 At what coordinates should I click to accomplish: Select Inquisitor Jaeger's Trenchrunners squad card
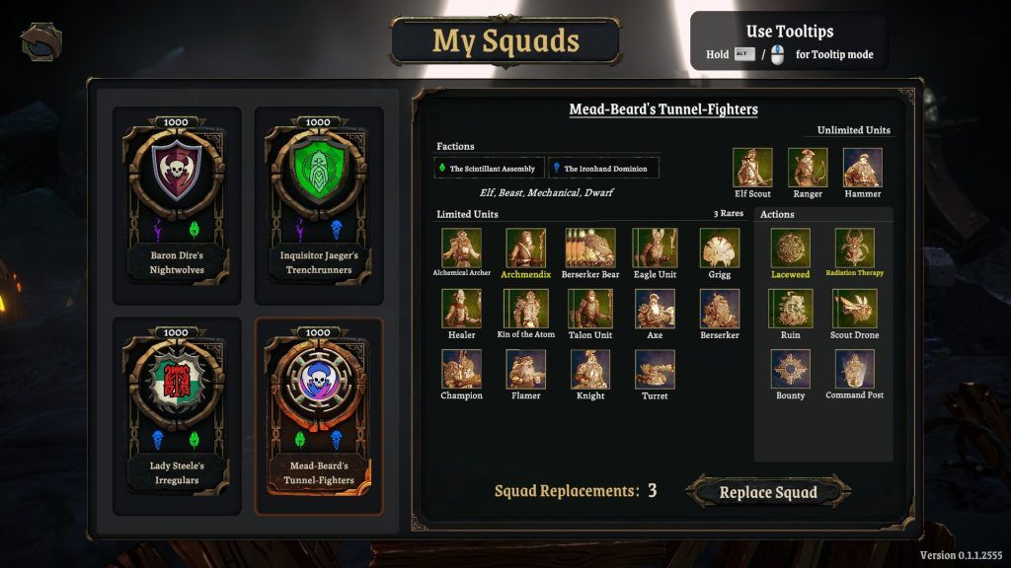click(319, 205)
